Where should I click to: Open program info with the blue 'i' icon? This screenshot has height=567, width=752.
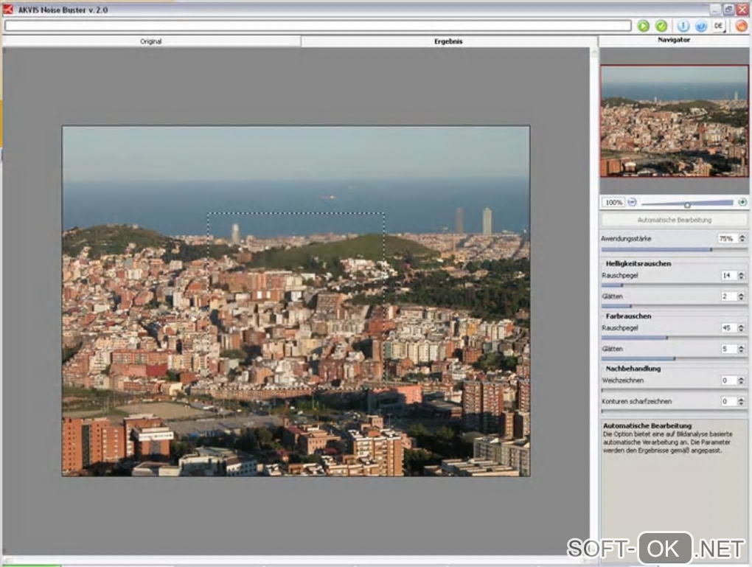(x=683, y=26)
